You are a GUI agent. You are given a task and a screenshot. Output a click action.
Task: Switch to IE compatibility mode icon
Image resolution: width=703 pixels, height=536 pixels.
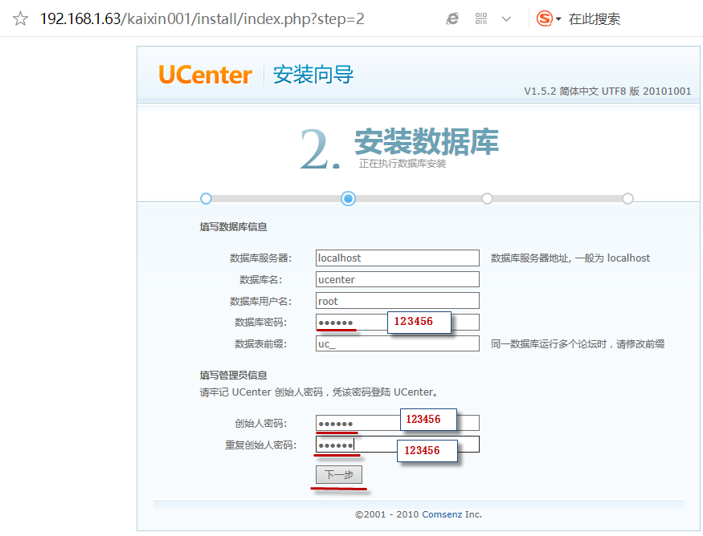point(452,18)
